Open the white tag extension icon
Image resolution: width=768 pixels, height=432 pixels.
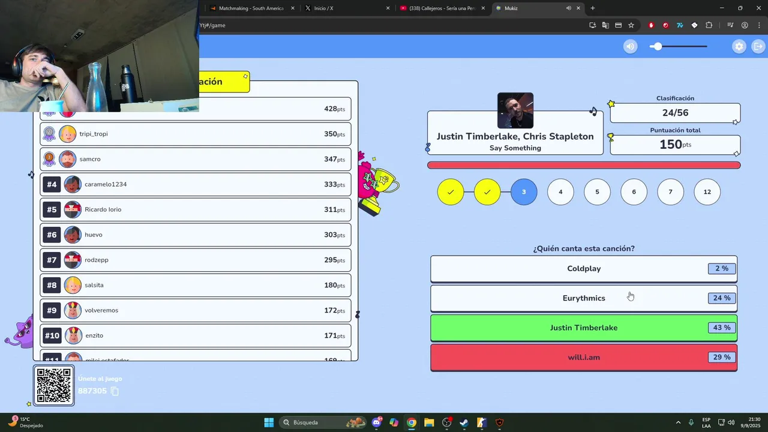[x=694, y=25]
